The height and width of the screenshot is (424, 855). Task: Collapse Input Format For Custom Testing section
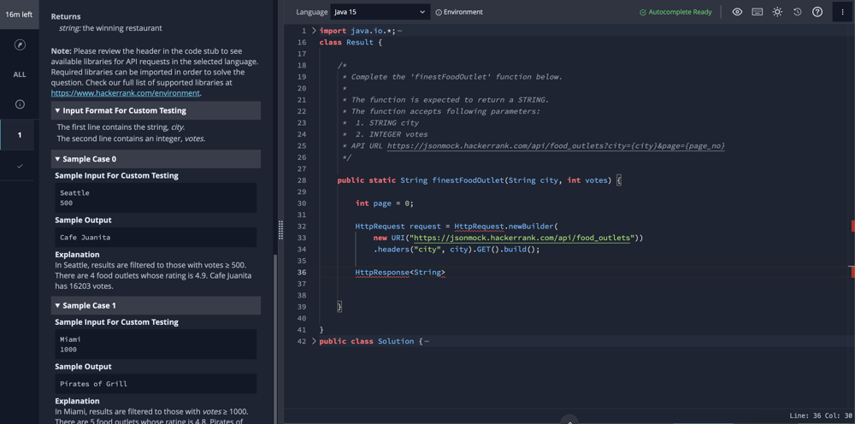coord(156,110)
